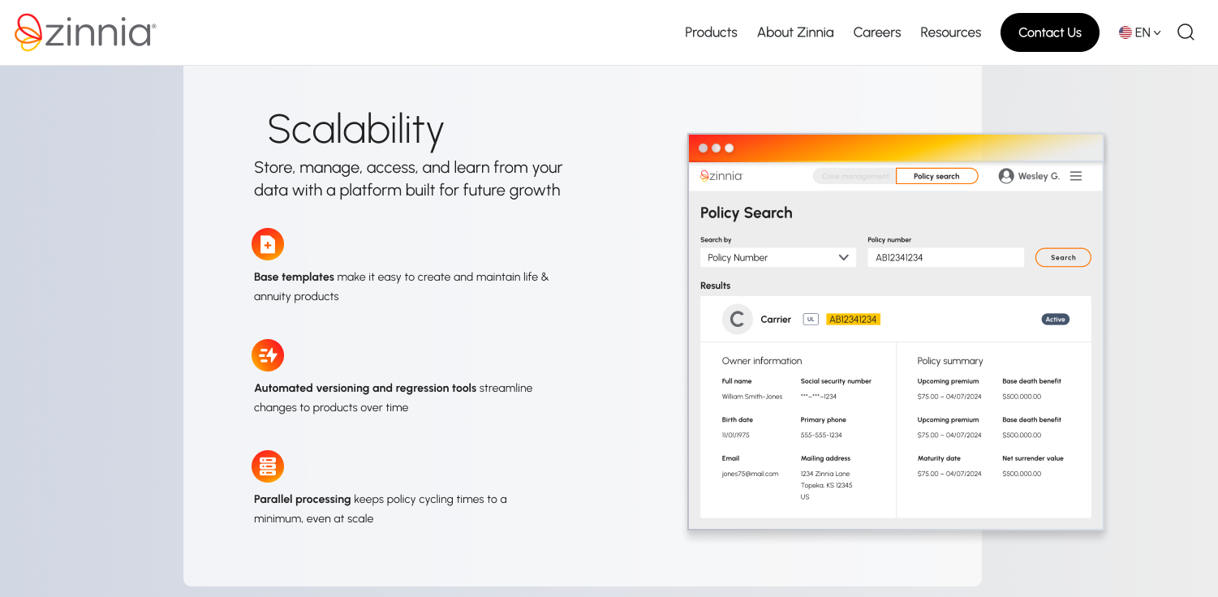
Task: Open the Policy Number search-by dropdown
Action: [x=777, y=257]
